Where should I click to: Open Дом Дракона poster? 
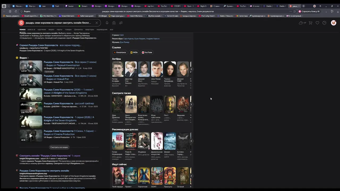pos(118,105)
